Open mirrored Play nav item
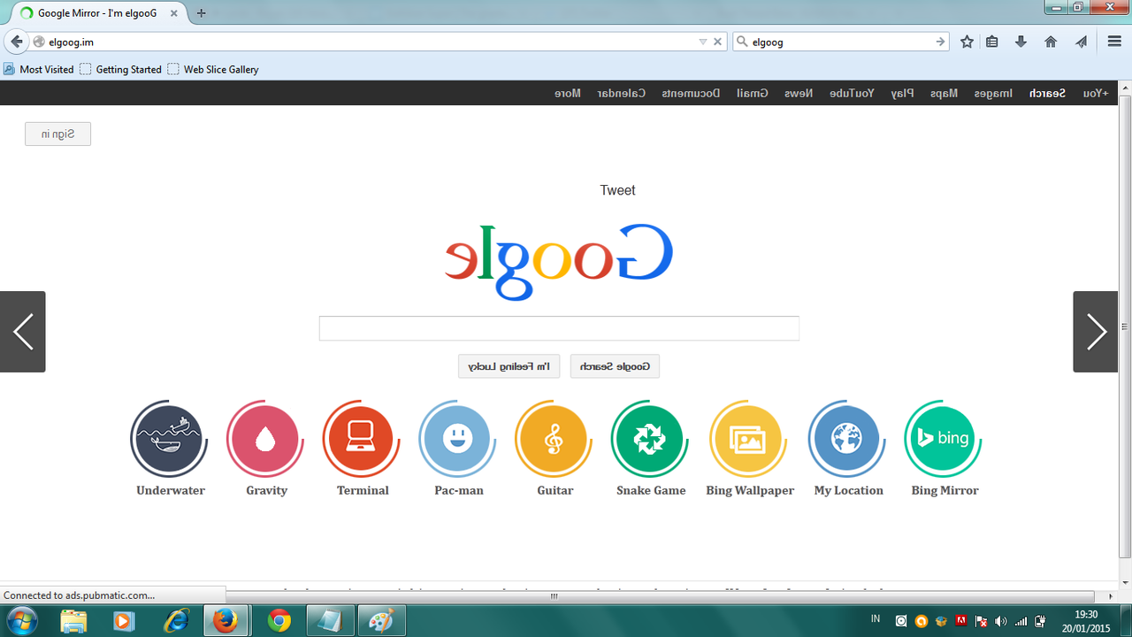Viewport: 1132px width, 637px height. (x=902, y=93)
